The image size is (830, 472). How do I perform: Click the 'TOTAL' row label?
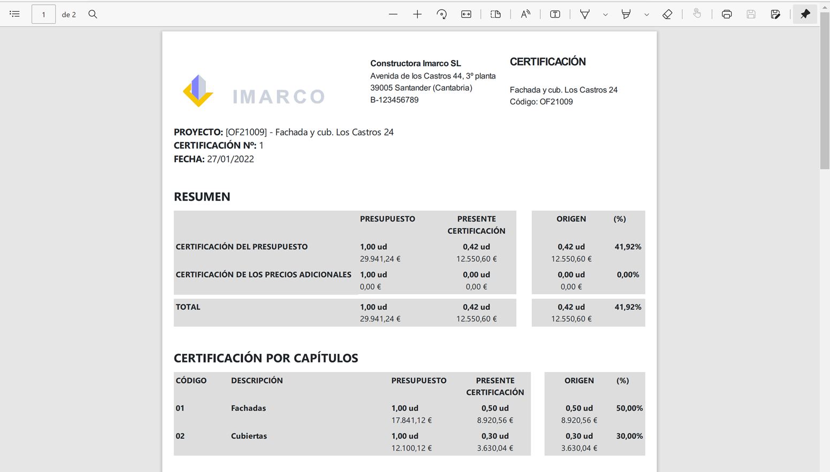point(188,307)
